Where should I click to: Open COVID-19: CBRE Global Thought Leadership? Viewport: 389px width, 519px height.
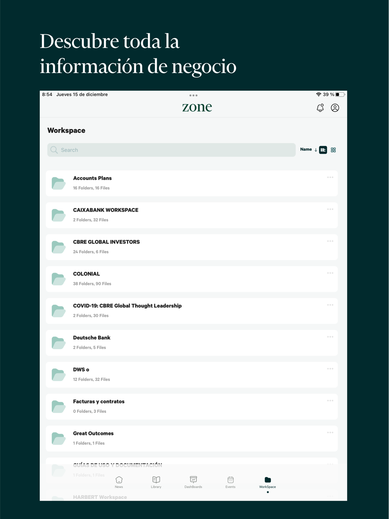(x=127, y=306)
